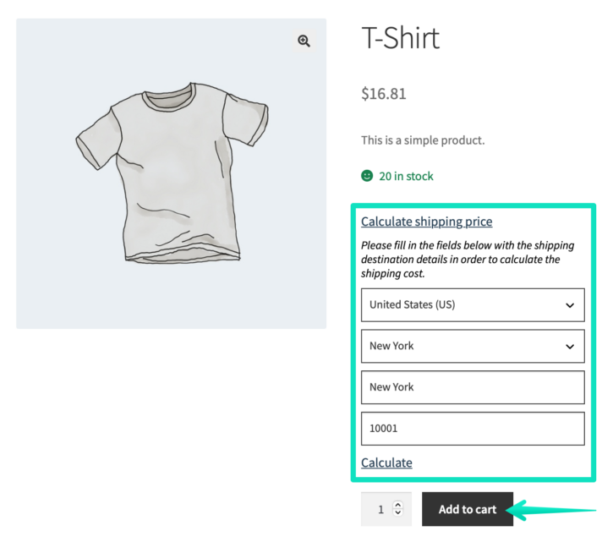
Task: Decrease quantity with the stepper down arrow
Action: (399, 514)
